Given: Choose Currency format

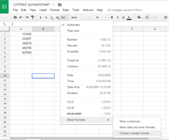Looking at the screenshot, I should point(87,66).
